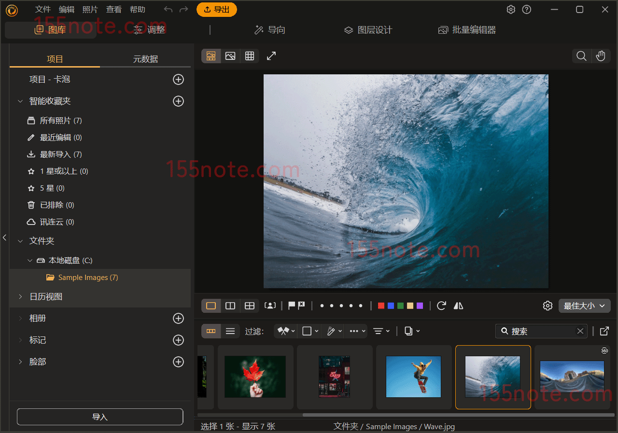The height and width of the screenshot is (433, 618).
Task: Switch to the 元数据 tab
Action: (145, 59)
